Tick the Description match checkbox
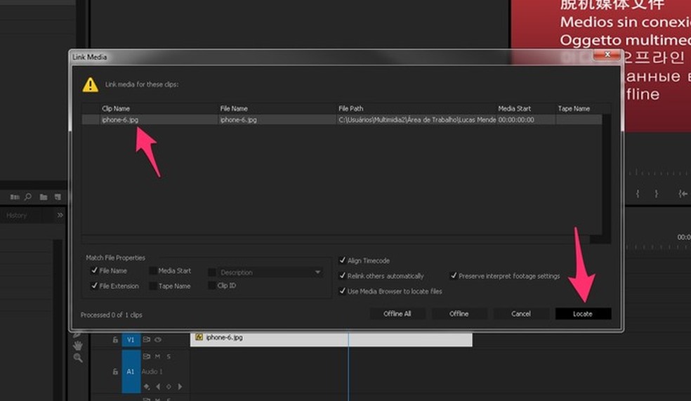691x401 pixels. coord(212,272)
